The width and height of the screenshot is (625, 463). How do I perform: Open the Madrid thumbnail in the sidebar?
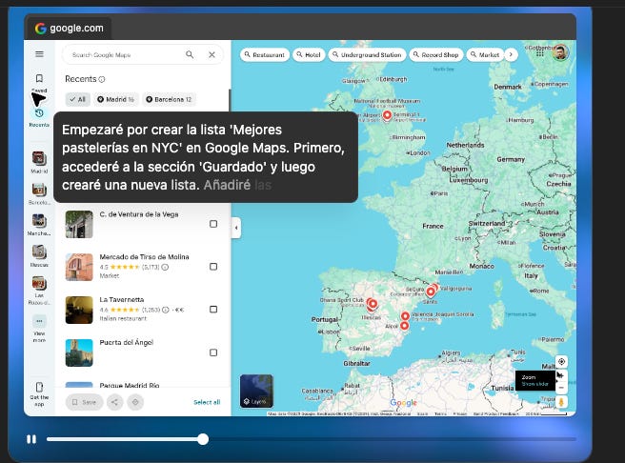39,158
